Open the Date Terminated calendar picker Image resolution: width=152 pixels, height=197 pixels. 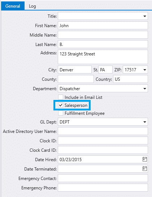[x=145, y=169]
